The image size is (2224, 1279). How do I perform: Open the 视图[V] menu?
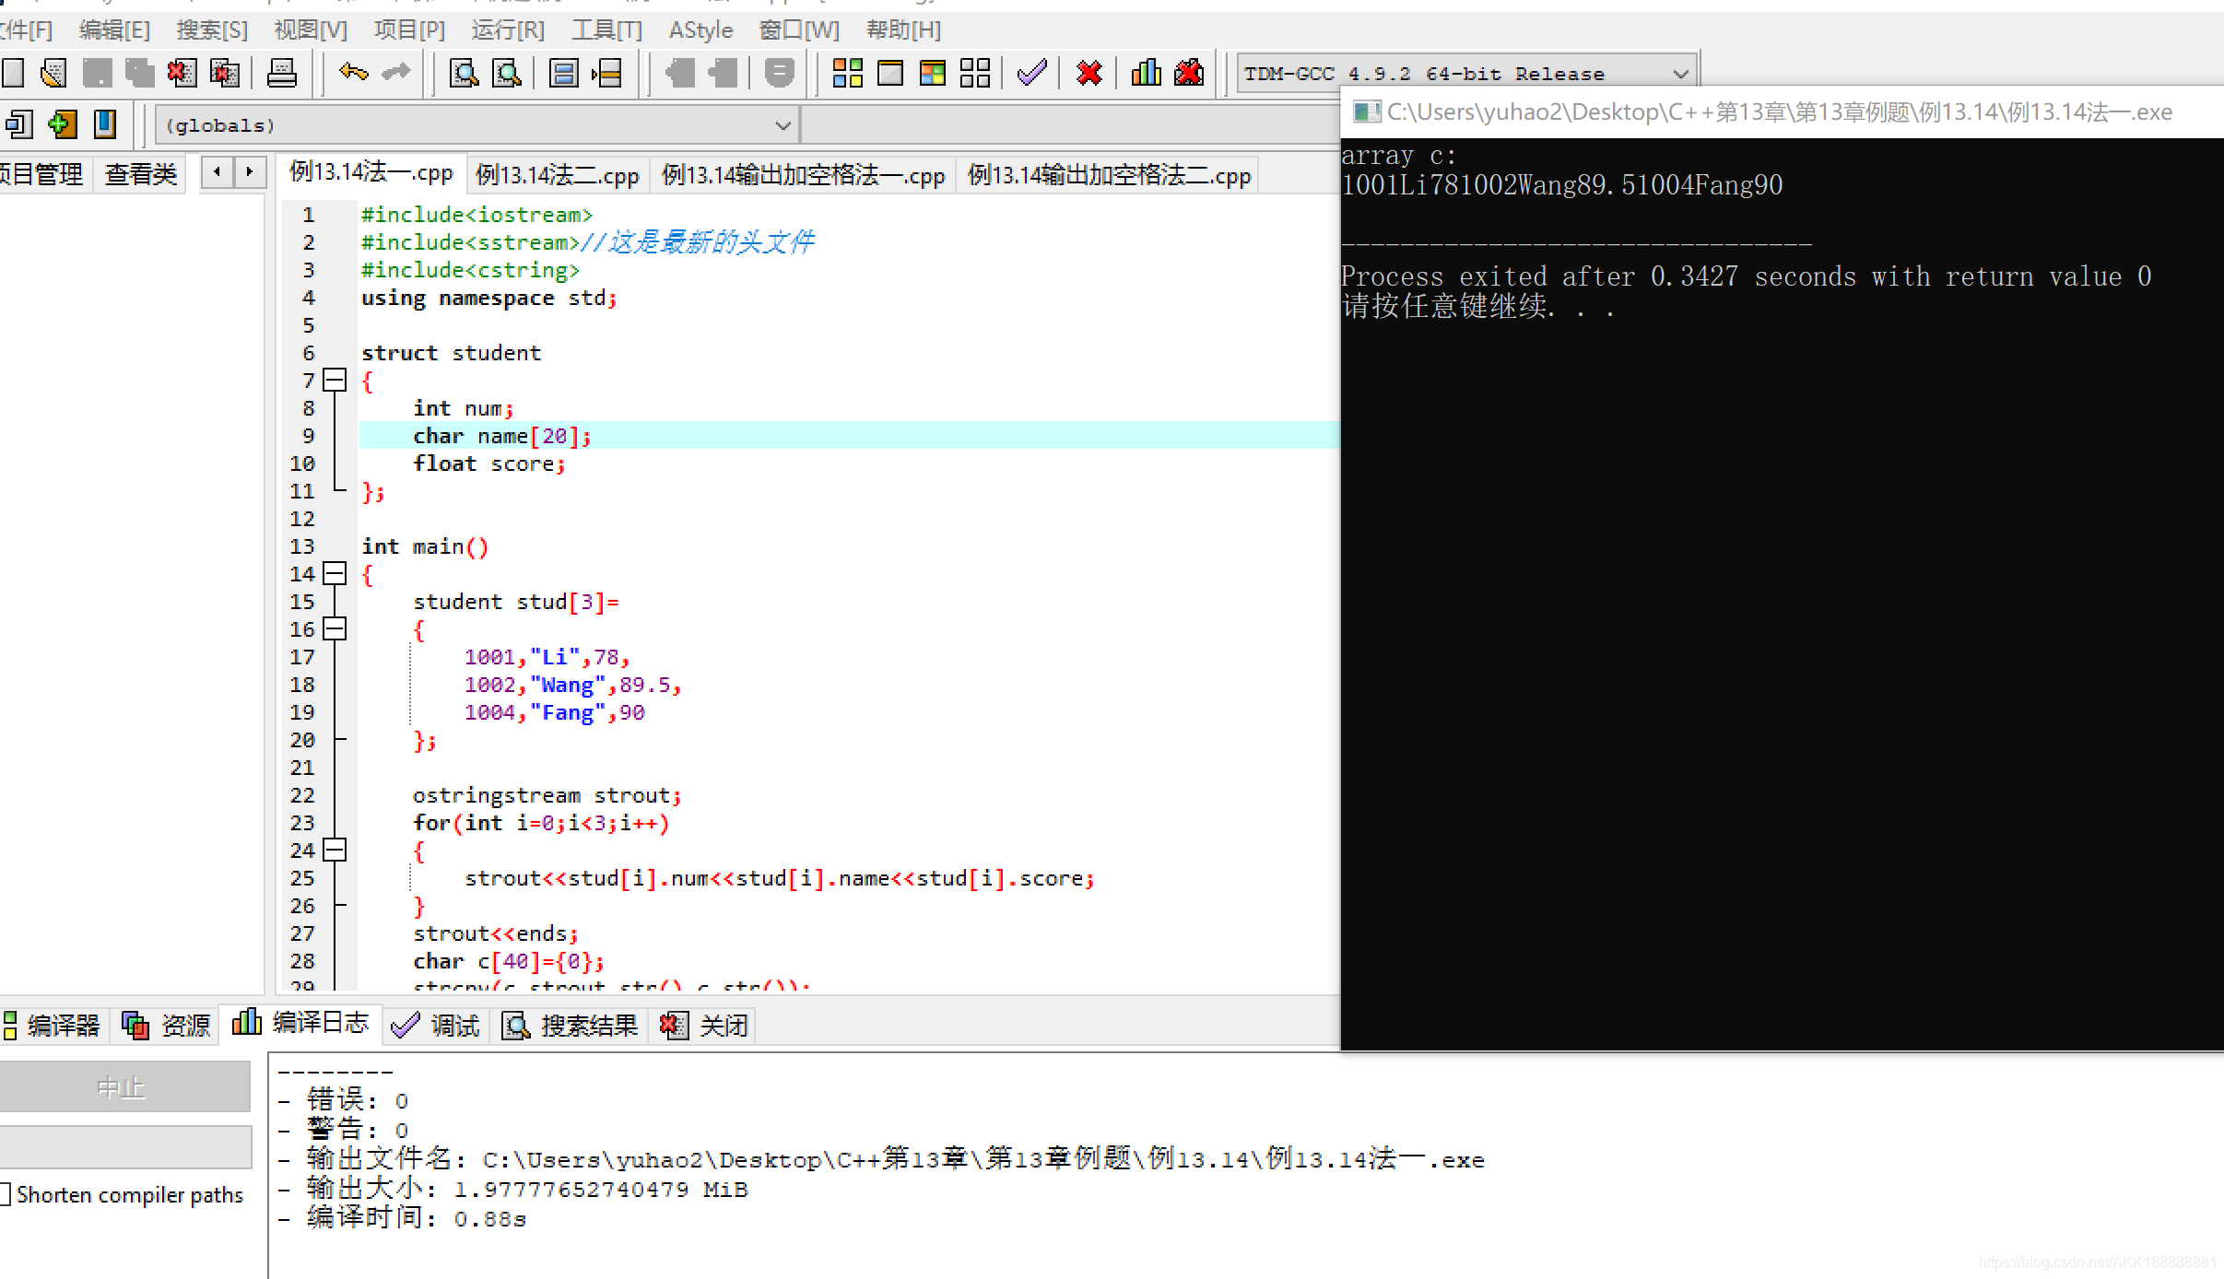(x=311, y=30)
